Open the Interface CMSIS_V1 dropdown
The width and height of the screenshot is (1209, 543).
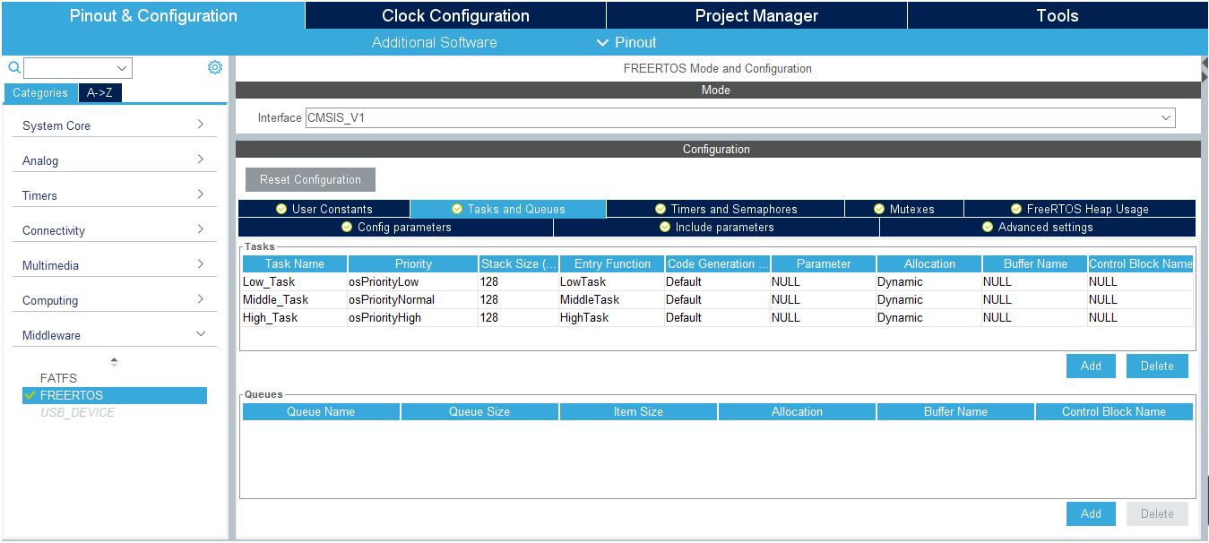pos(740,117)
